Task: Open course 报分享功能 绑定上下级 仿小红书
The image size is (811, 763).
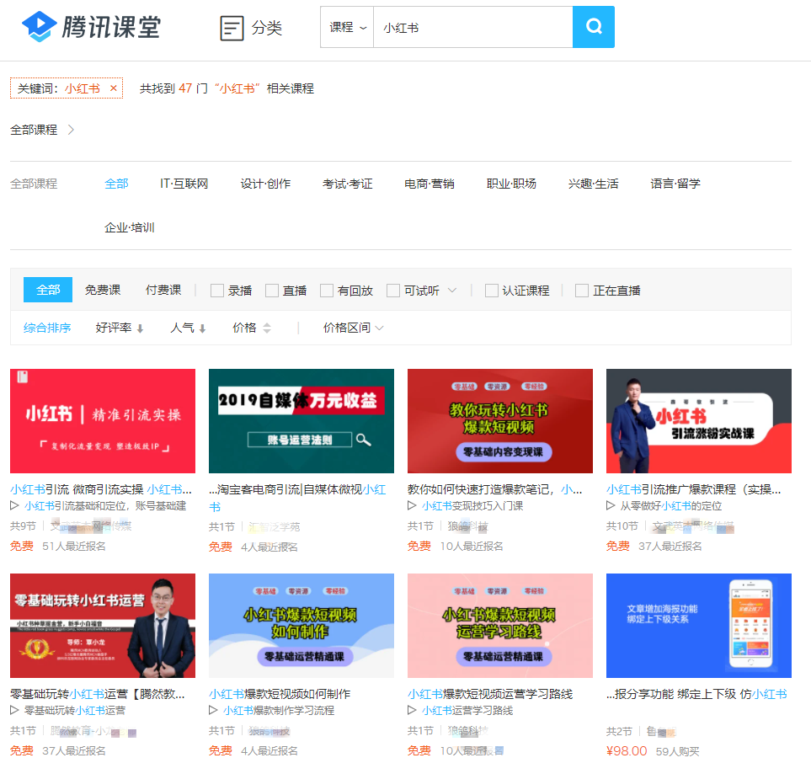Action: coord(696,694)
